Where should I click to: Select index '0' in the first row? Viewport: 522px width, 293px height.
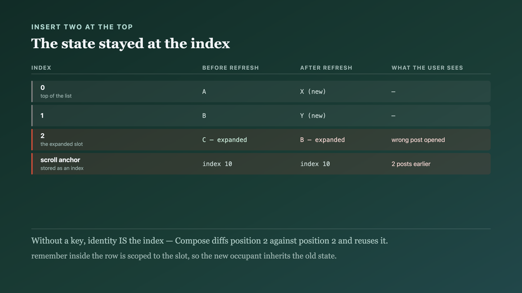pyautogui.click(x=43, y=88)
